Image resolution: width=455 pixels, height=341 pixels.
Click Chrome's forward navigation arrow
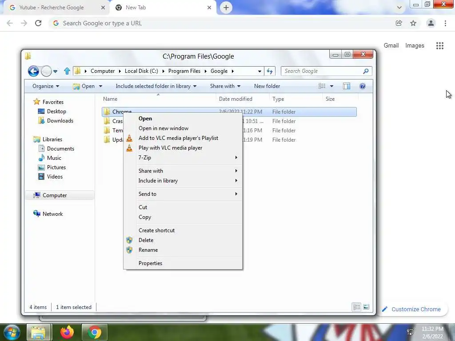pos(24,23)
